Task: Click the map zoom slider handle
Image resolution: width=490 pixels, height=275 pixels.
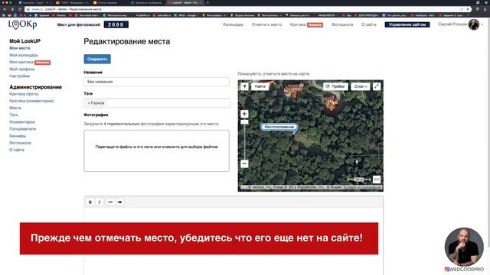Action: (x=244, y=122)
